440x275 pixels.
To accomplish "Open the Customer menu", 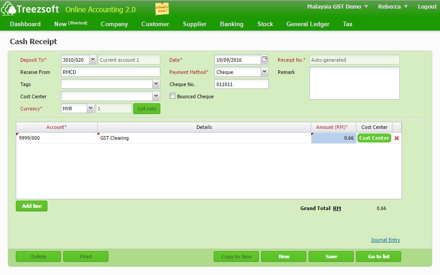I will tap(155, 24).
